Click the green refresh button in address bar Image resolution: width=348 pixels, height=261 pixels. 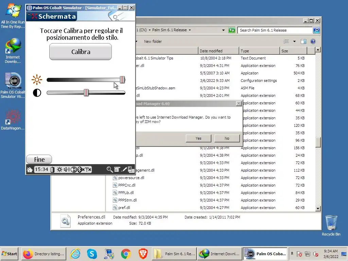232,30
